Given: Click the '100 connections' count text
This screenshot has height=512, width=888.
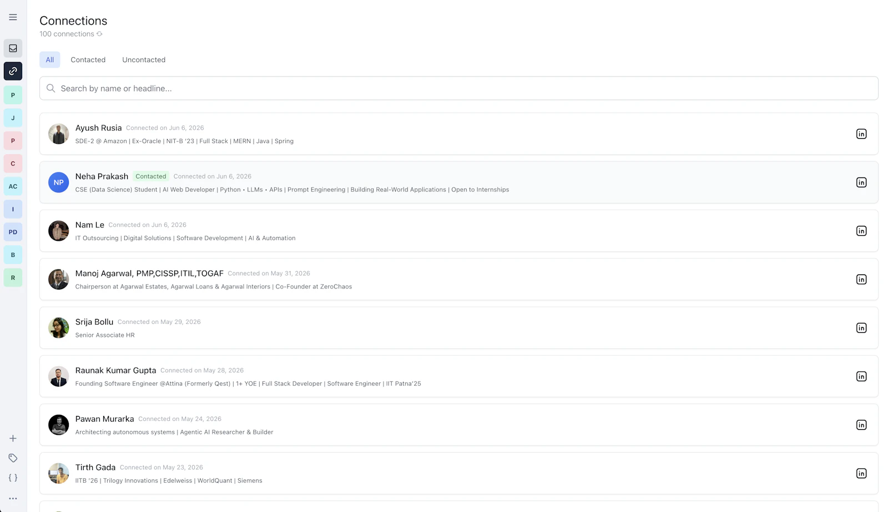Looking at the screenshot, I should coord(67,34).
